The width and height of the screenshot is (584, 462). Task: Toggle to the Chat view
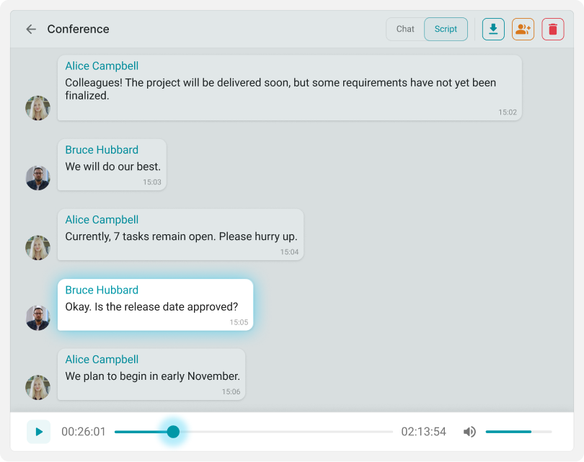pos(404,29)
